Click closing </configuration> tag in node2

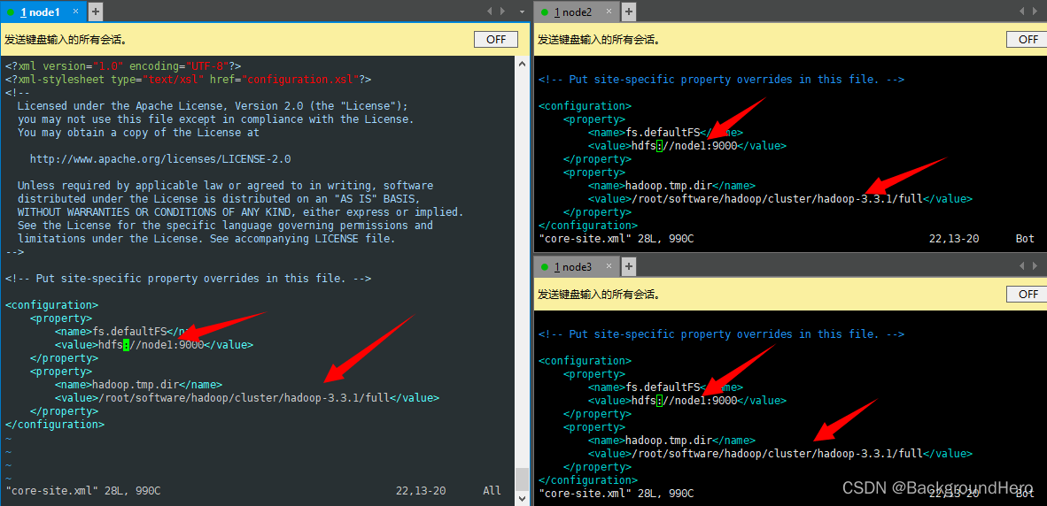tap(587, 226)
